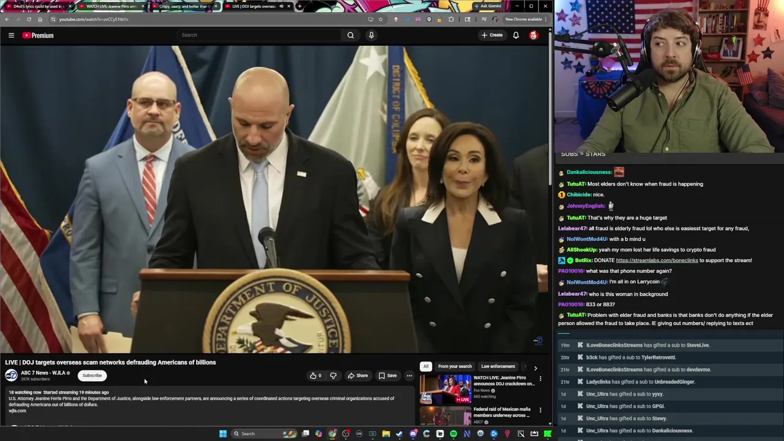Click gift sub recipient SteveLive
The image size is (784, 441).
[x=697, y=345]
